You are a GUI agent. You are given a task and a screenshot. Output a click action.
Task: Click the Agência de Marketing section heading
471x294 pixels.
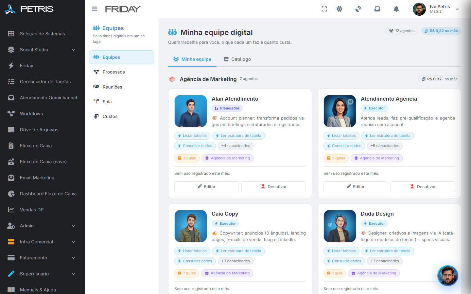208,79
